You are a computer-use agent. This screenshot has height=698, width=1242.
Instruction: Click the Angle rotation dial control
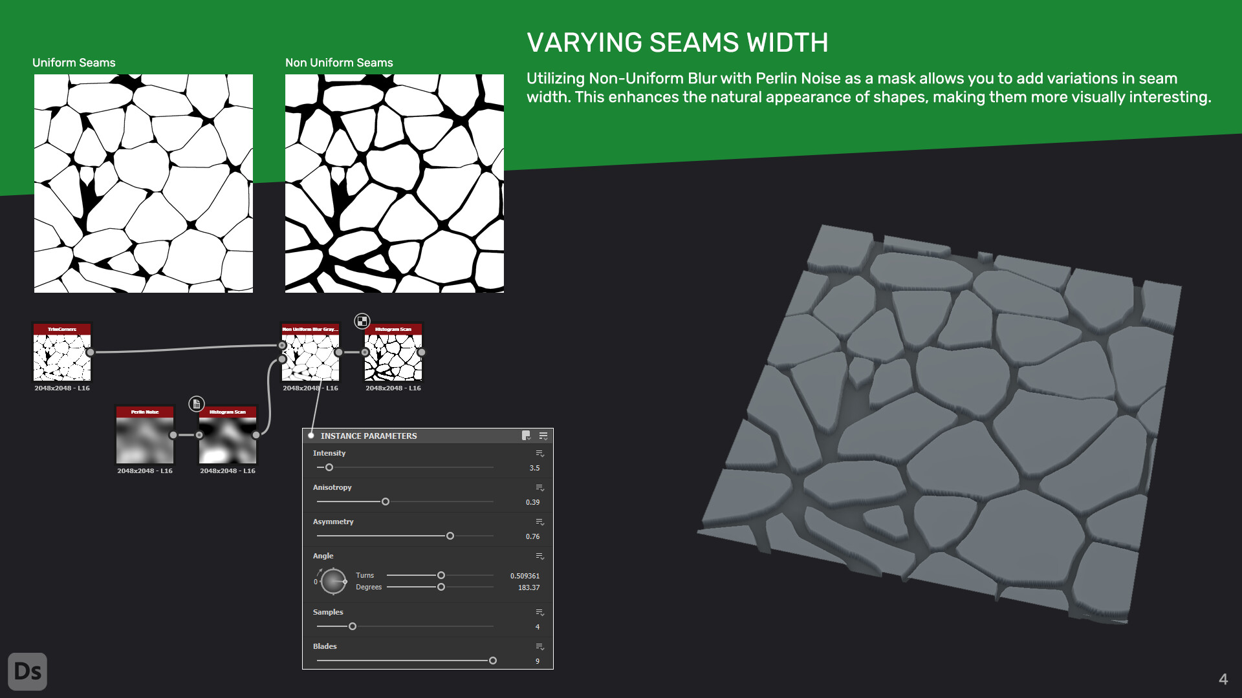coord(334,580)
